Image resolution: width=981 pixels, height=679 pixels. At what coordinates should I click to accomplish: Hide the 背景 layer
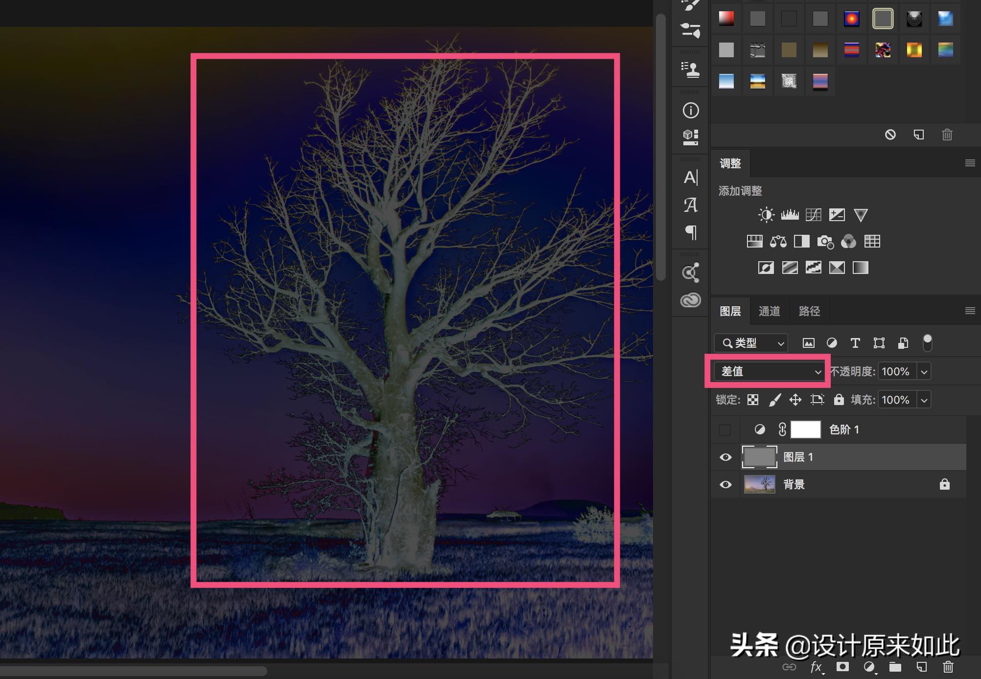pos(725,484)
